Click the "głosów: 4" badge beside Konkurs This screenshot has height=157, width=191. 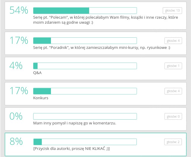click(173, 91)
